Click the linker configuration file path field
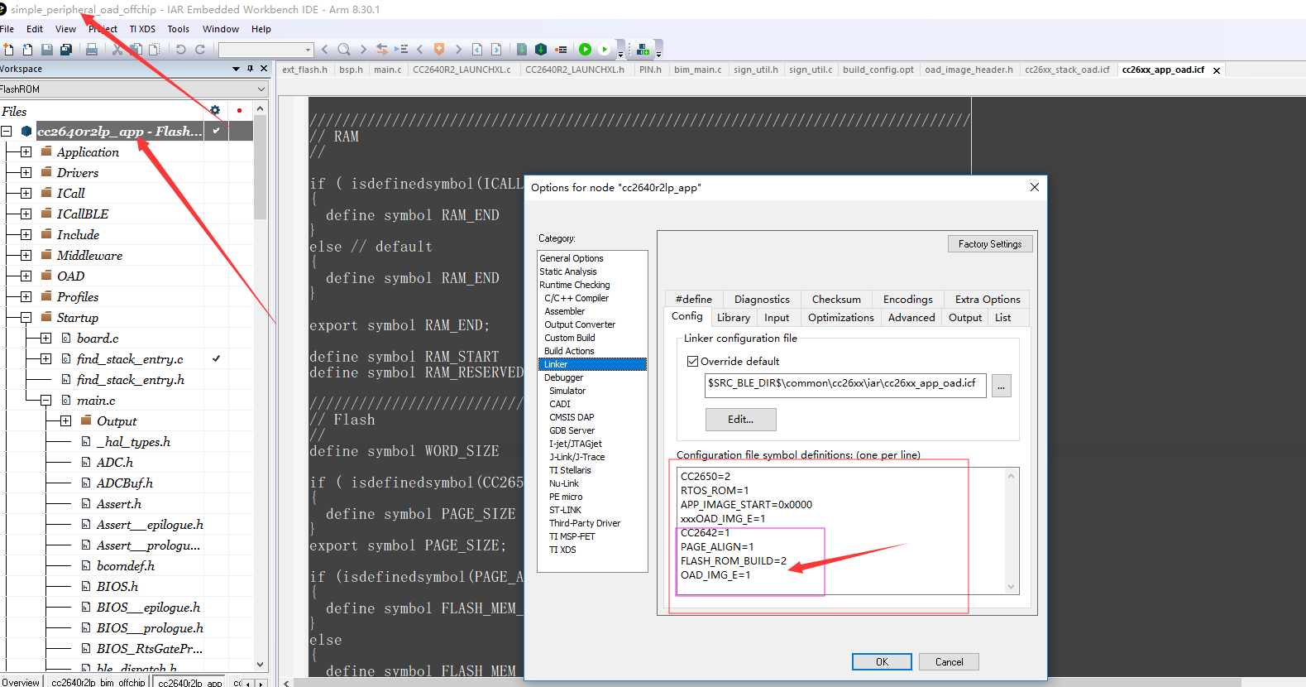The width and height of the screenshot is (1306, 687). click(845, 385)
